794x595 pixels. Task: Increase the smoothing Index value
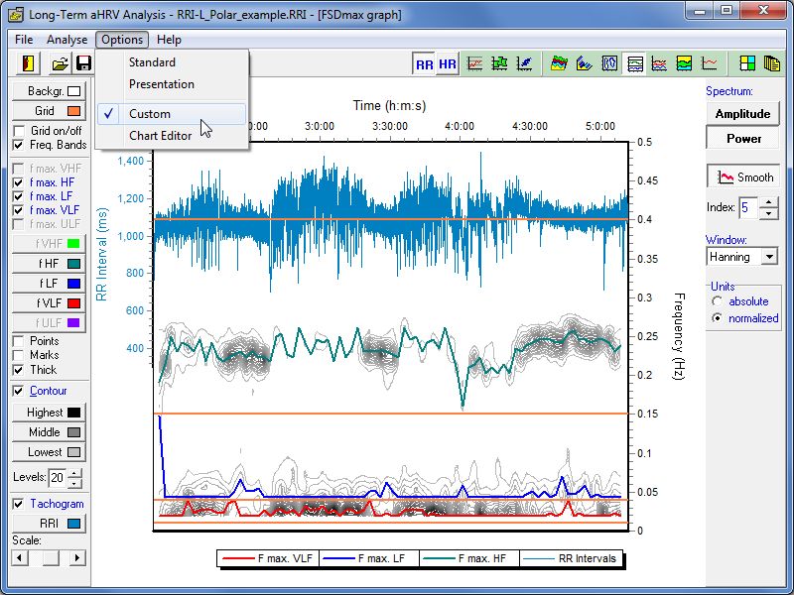[x=768, y=203]
